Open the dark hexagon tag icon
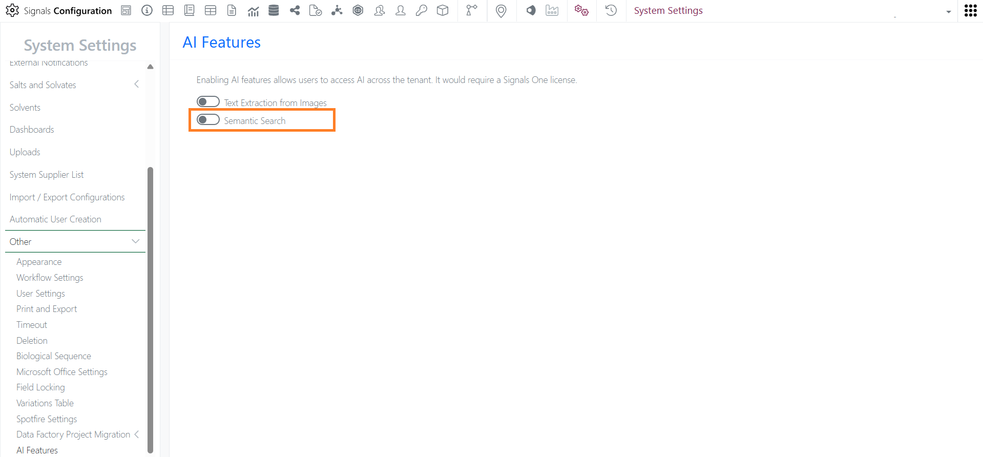983x457 pixels. tap(531, 10)
